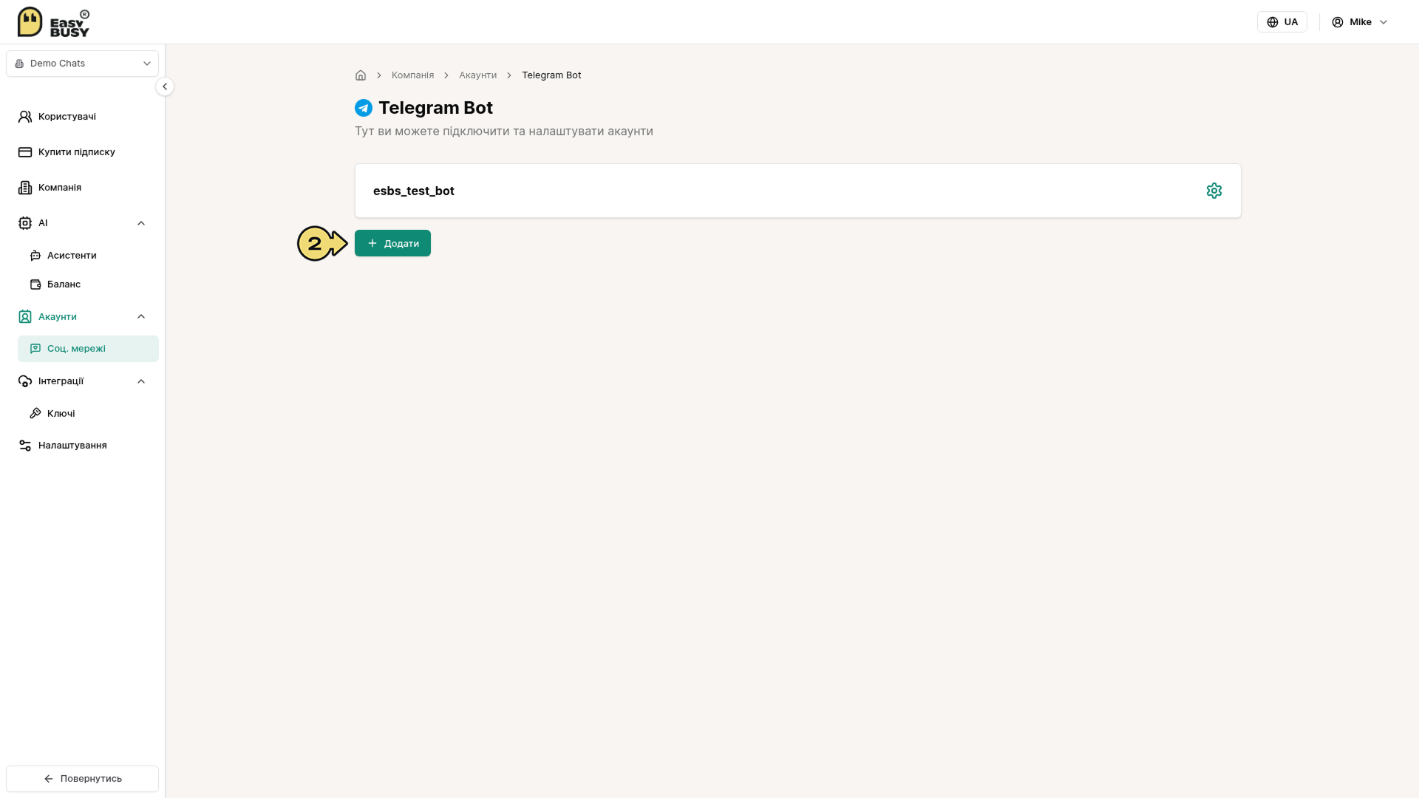Image resolution: width=1419 pixels, height=798 pixels.
Task: Click the Telegram logo icon beside title
Action: 364,108
